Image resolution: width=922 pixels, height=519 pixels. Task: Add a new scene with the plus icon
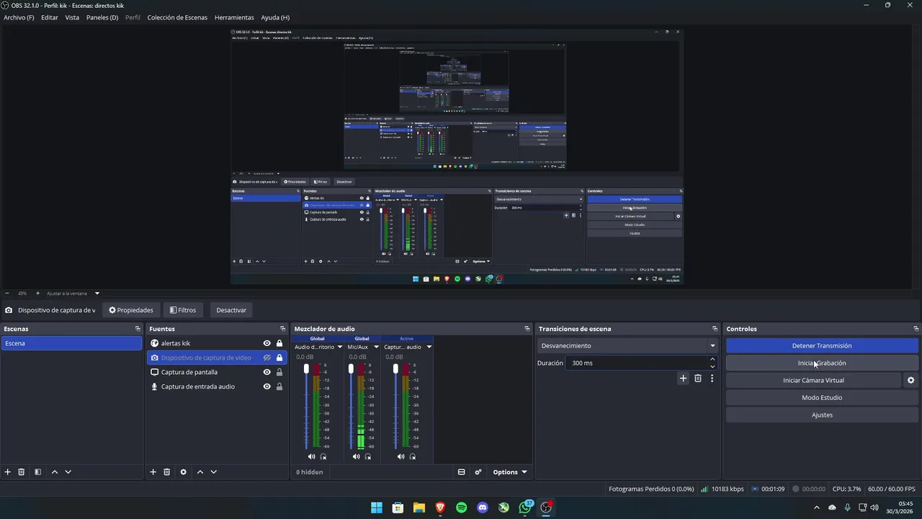(x=8, y=472)
